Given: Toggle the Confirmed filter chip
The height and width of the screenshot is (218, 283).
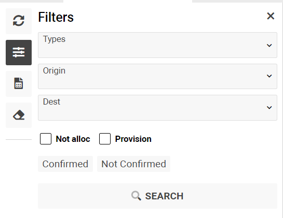Looking at the screenshot, I should click(65, 164).
